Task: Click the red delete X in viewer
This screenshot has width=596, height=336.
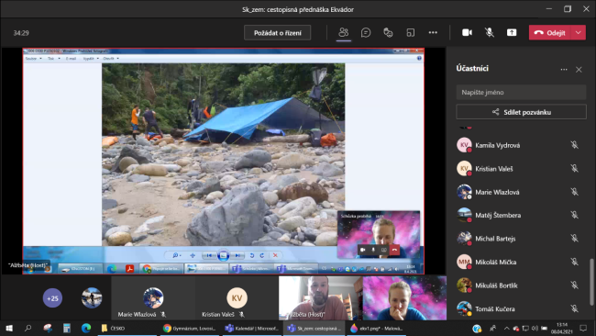Action: pyautogui.click(x=275, y=255)
